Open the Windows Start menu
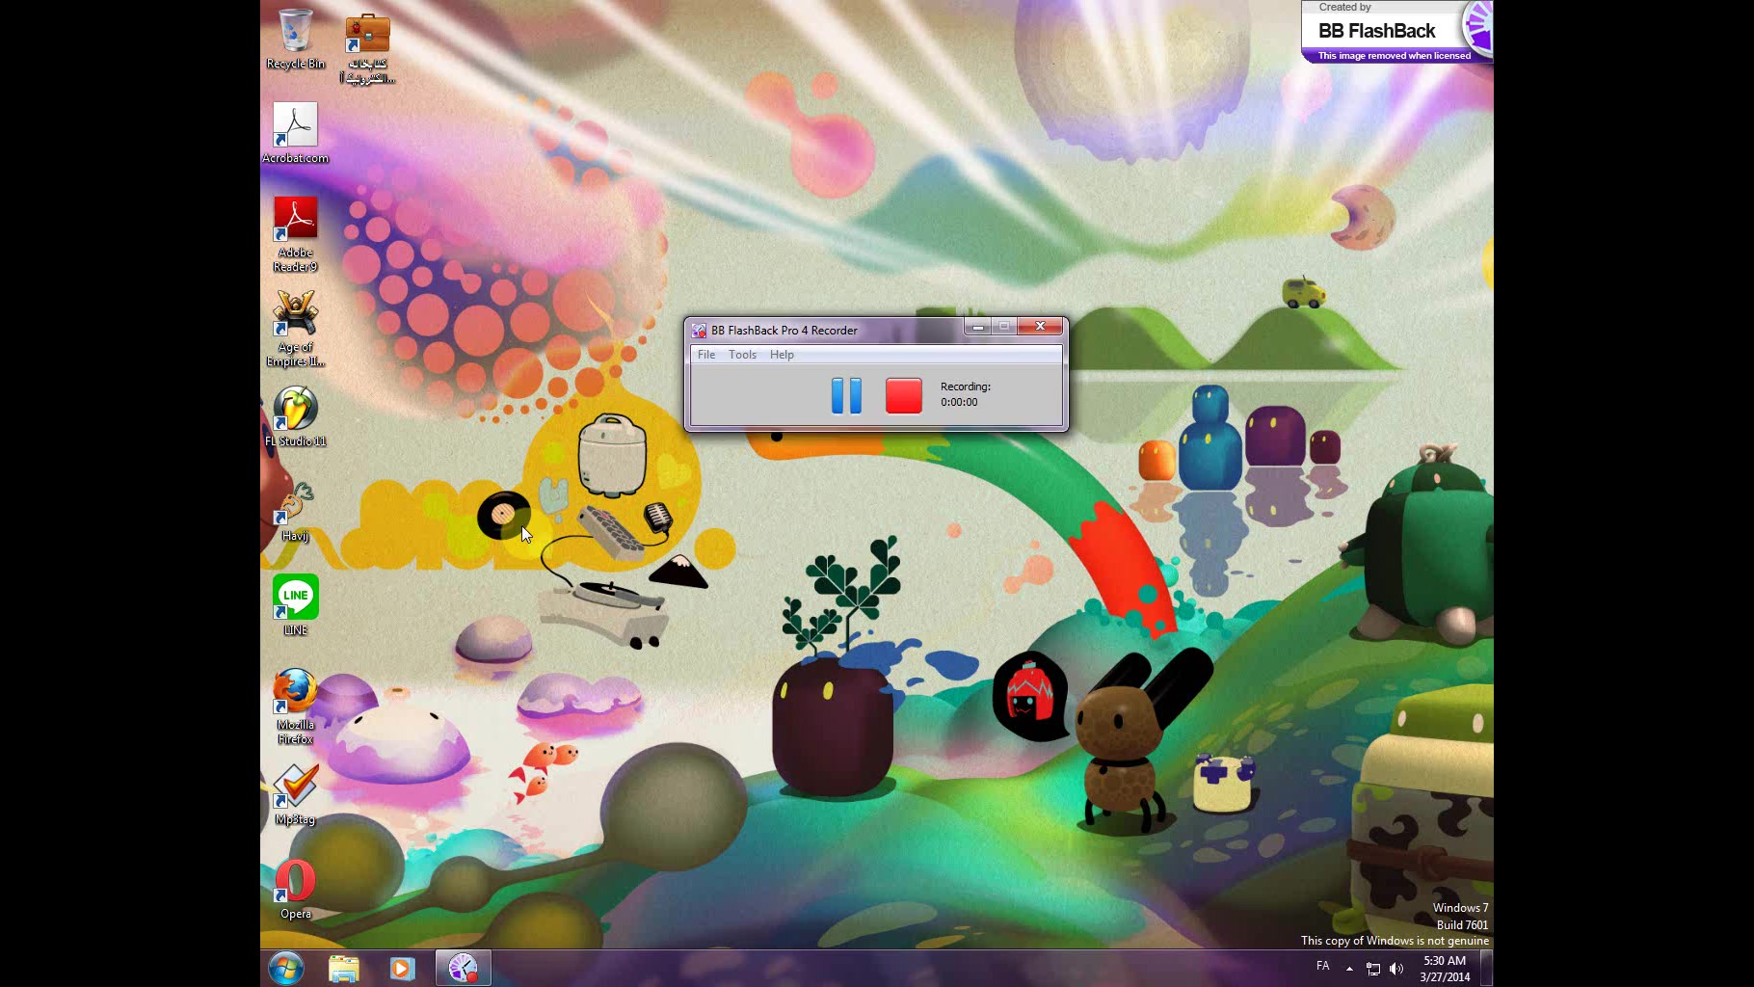This screenshot has height=987, width=1754. [x=286, y=968]
